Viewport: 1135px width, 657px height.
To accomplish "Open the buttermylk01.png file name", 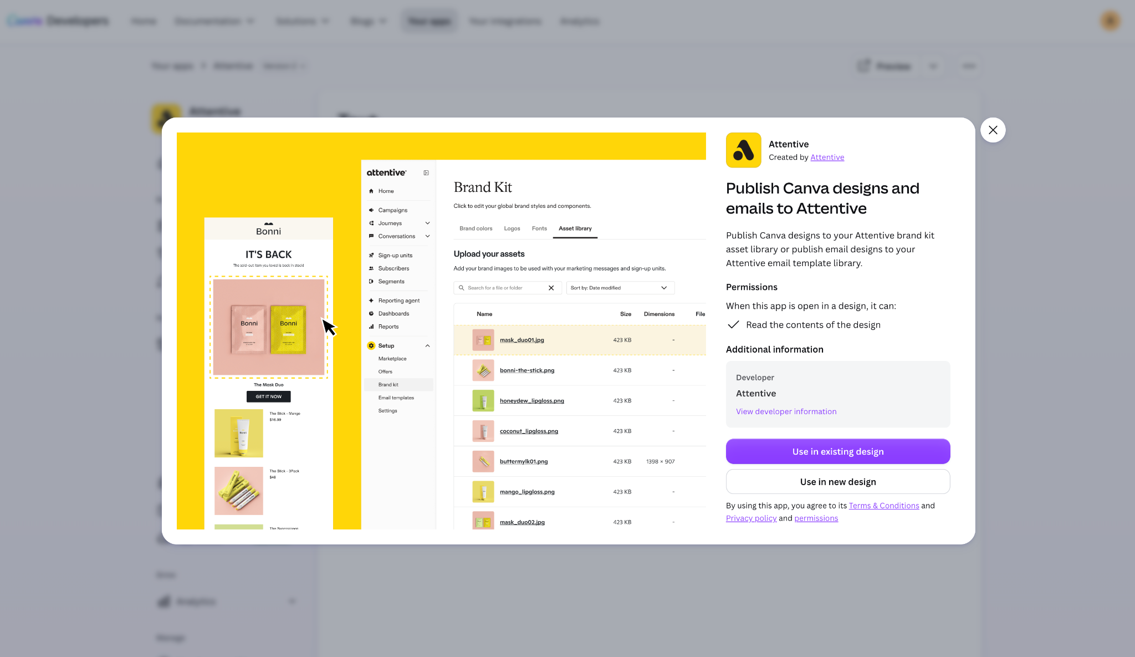I will [x=523, y=462].
